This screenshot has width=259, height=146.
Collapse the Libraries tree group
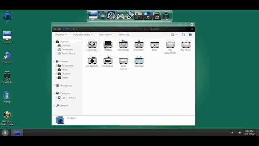[x=54, y=62]
